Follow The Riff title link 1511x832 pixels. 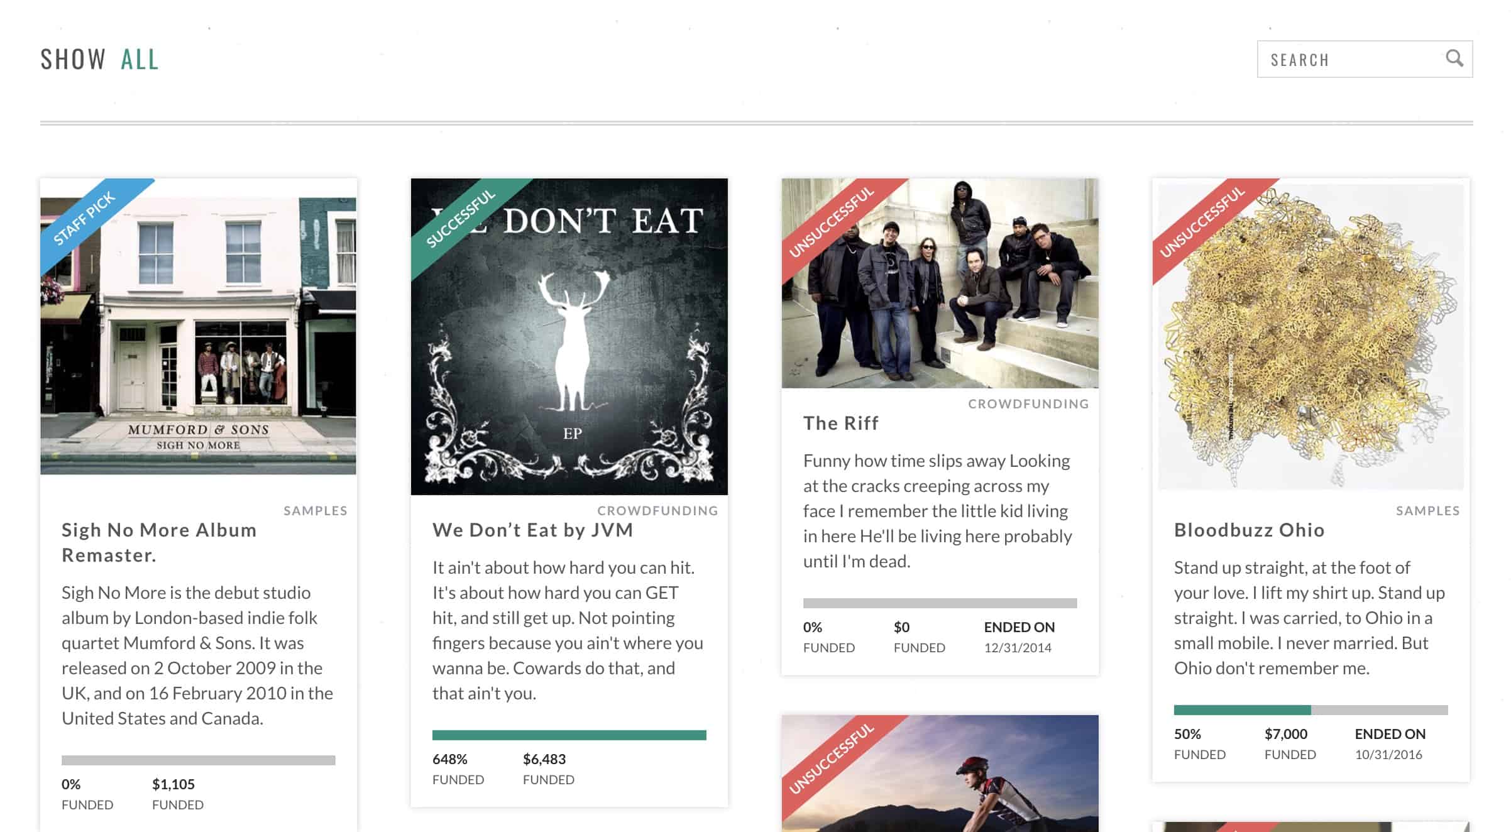pos(840,423)
